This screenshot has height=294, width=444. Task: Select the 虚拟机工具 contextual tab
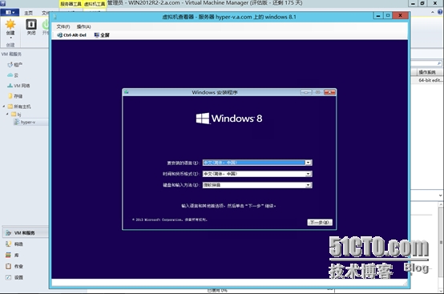pos(95,4)
